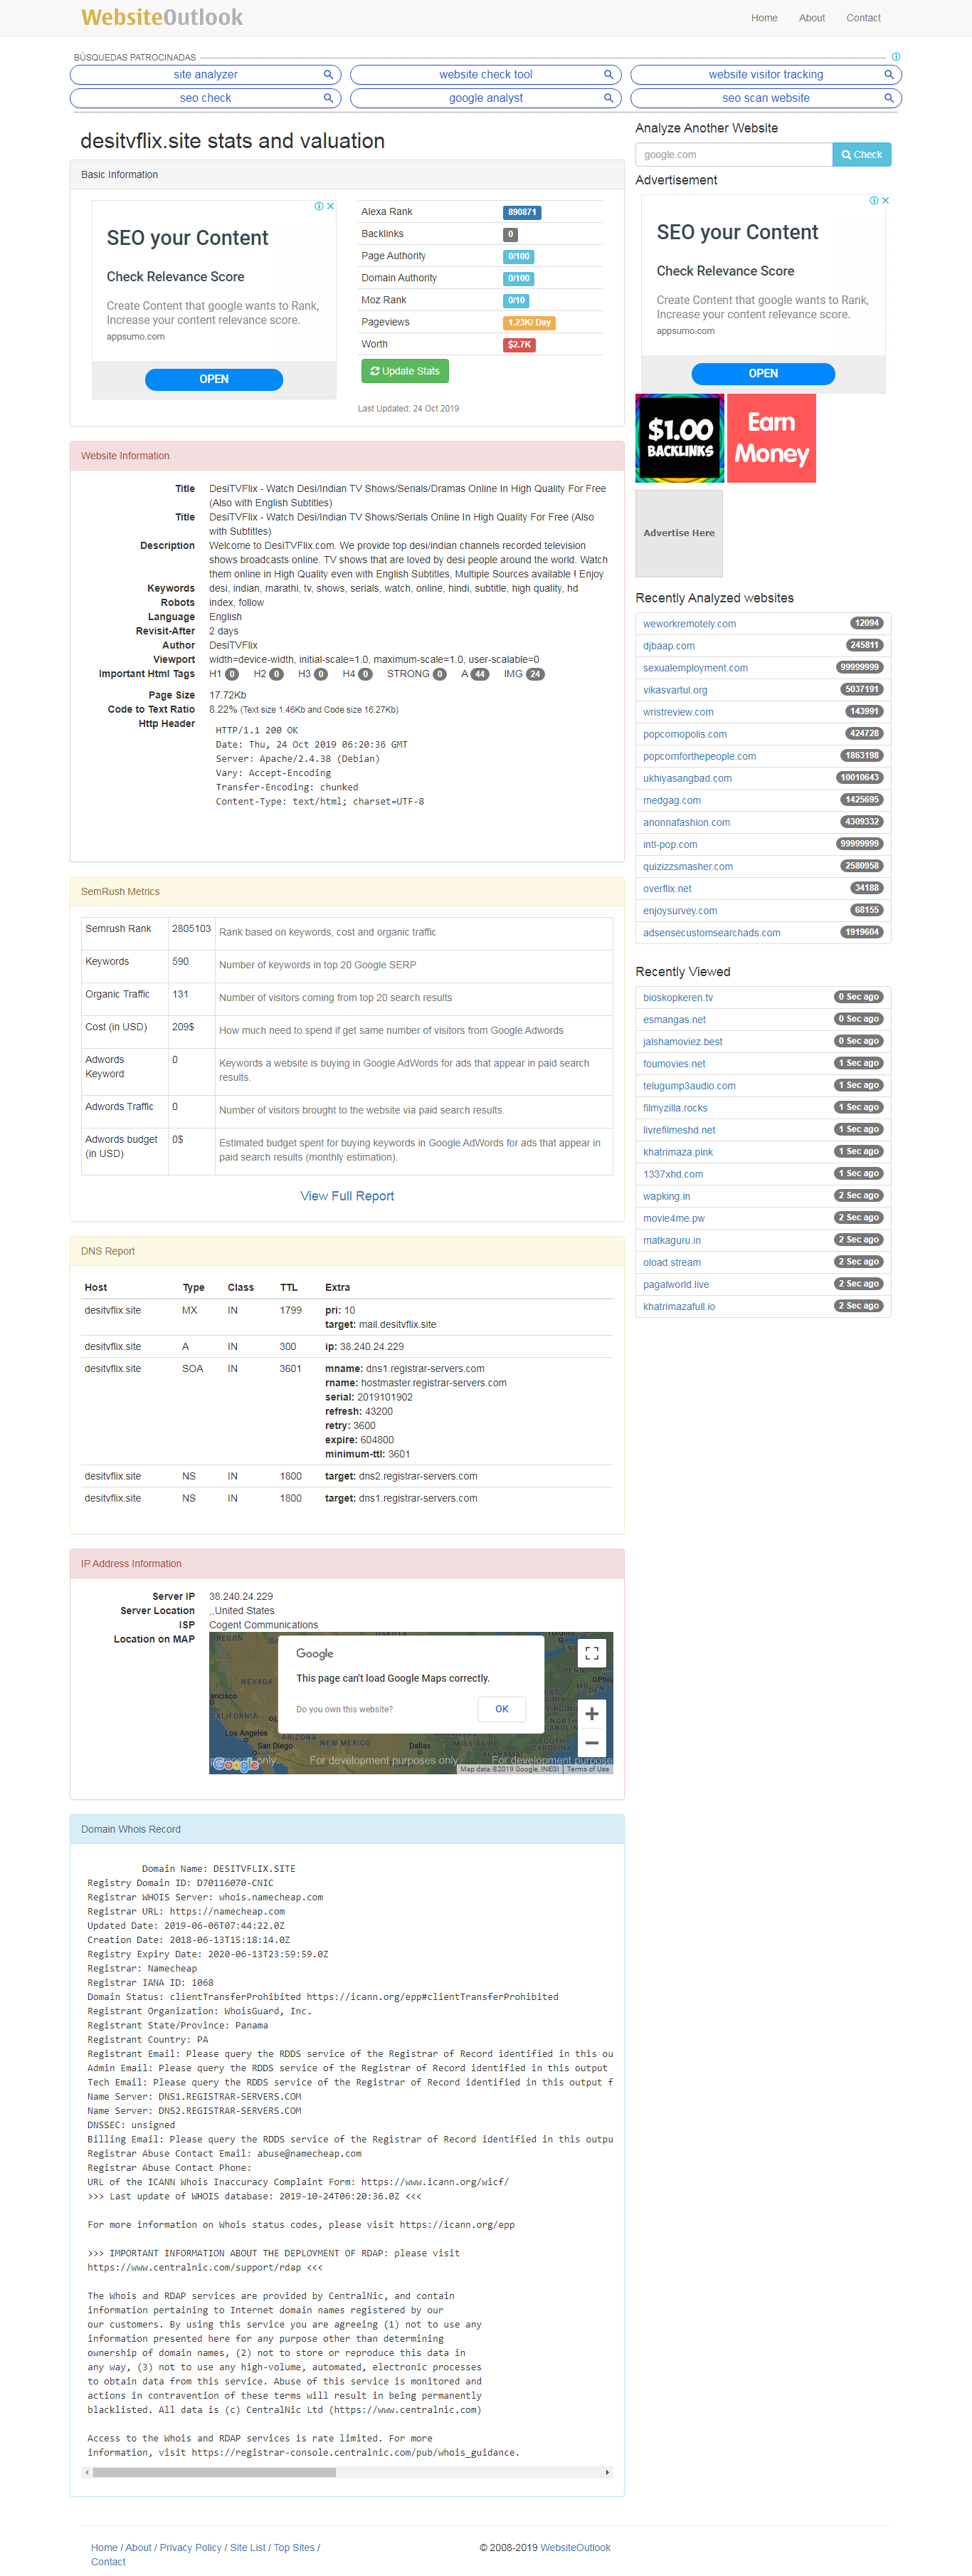Image resolution: width=972 pixels, height=2576 pixels.
Task: Click search icon in 'seo check' pill
Action: click(327, 98)
